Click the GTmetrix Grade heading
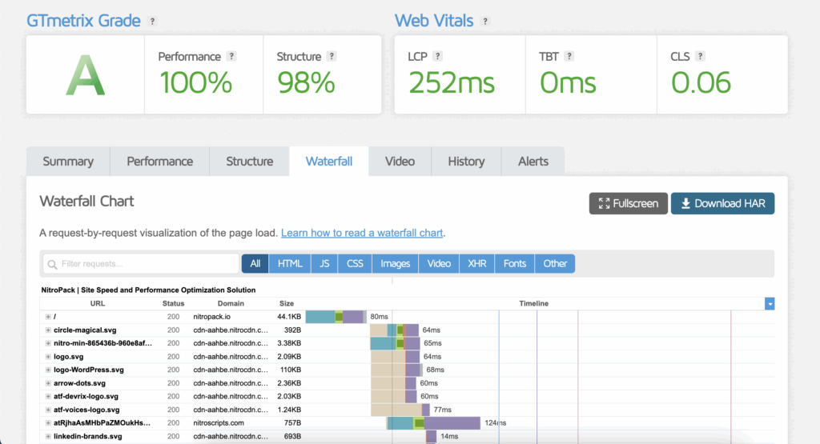The height and width of the screenshot is (444, 820). coord(83,21)
